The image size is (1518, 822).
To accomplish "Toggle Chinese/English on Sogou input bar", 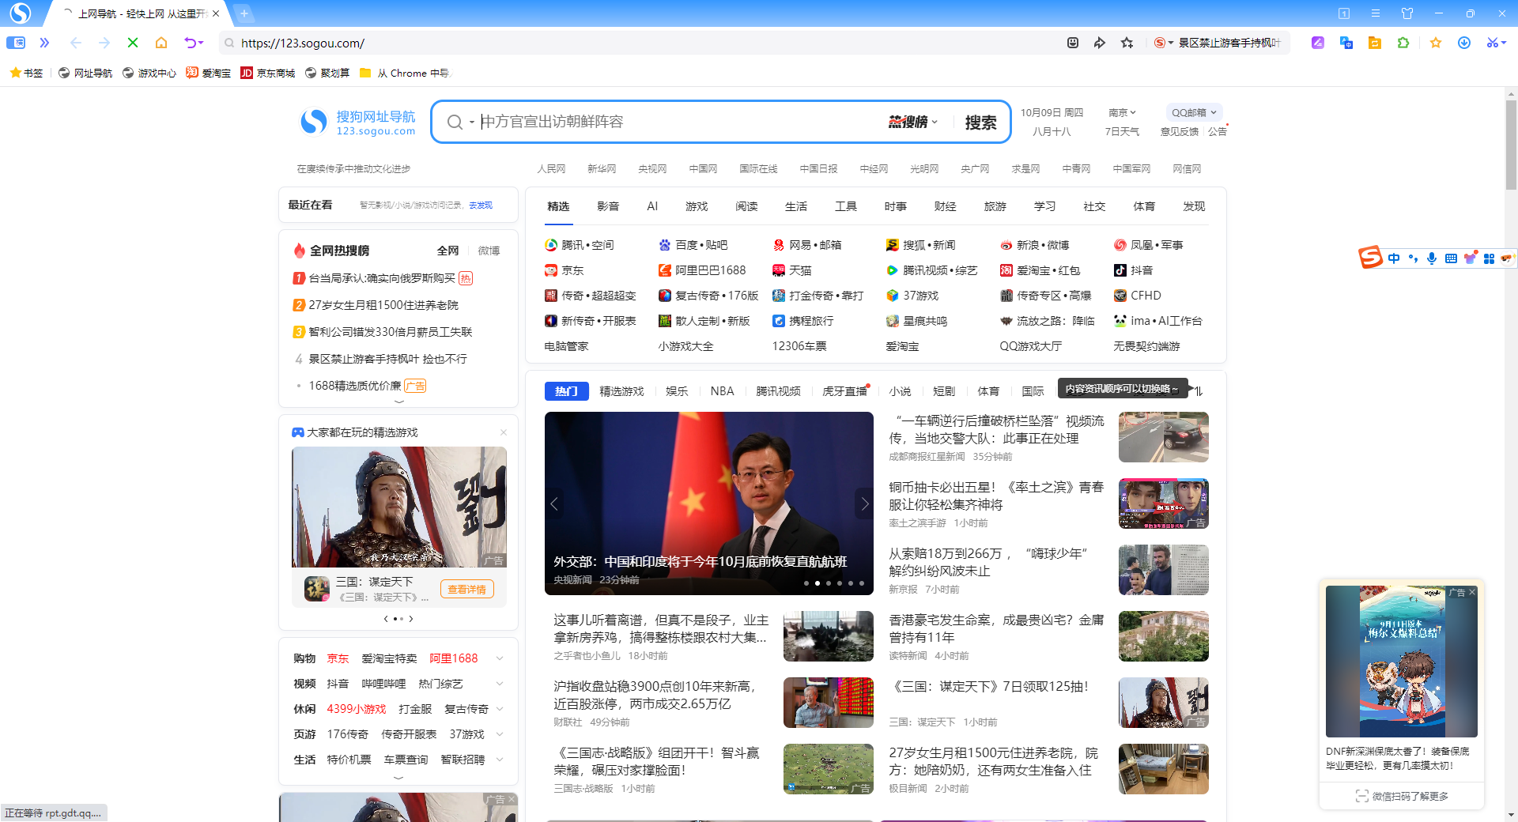I will point(1394,258).
